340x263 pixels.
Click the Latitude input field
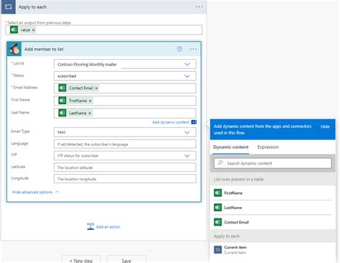[125, 167]
